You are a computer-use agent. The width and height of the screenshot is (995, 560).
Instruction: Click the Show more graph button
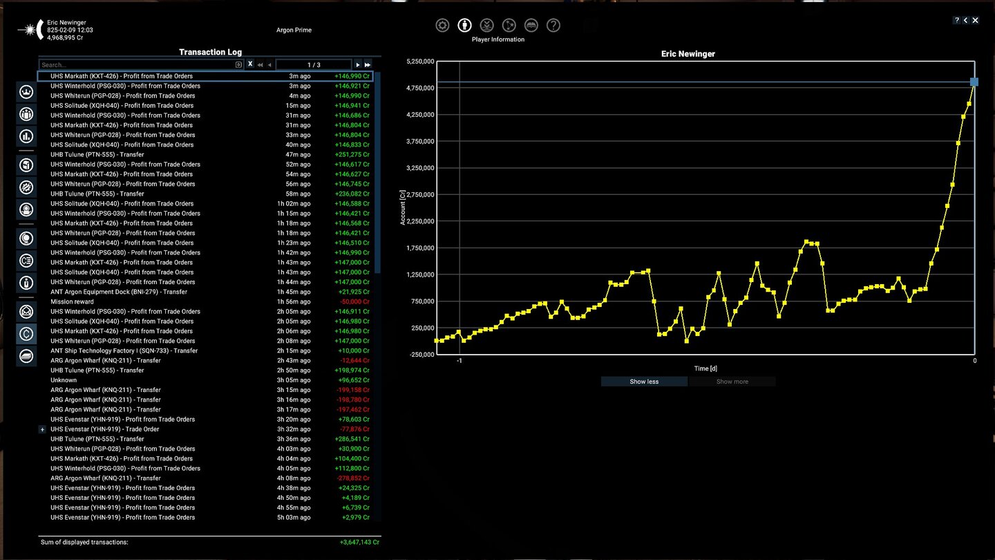click(732, 382)
